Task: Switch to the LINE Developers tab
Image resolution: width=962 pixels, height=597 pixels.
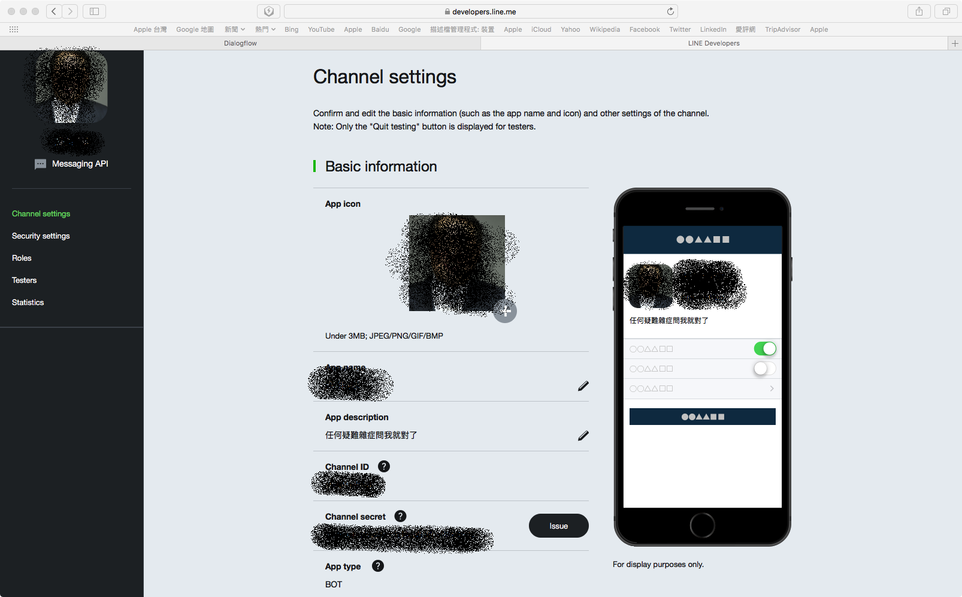Action: 713,43
